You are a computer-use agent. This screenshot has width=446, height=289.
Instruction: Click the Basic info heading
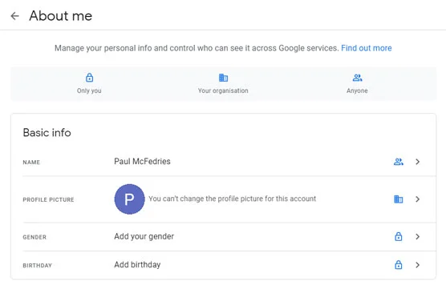[47, 133]
